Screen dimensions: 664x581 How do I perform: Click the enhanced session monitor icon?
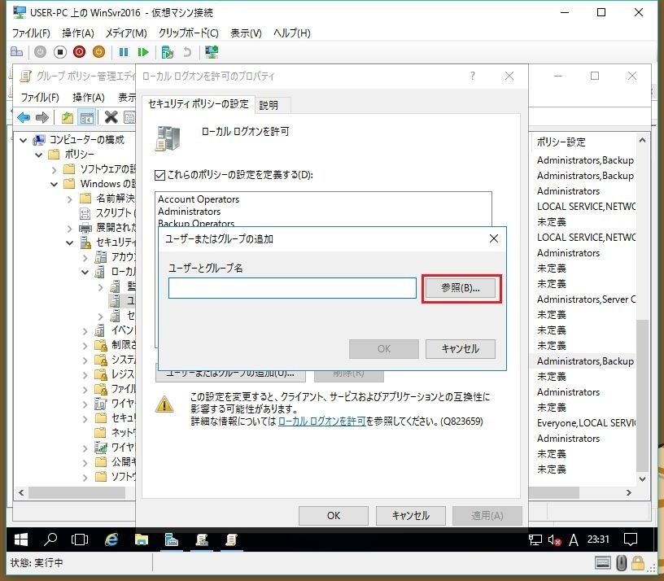[x=212, y=52]
